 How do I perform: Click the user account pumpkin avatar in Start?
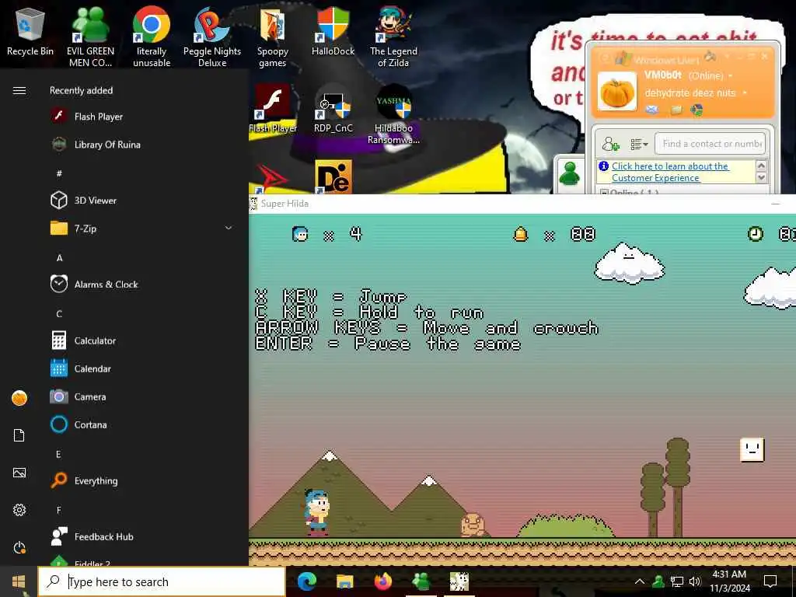point(19,398)
